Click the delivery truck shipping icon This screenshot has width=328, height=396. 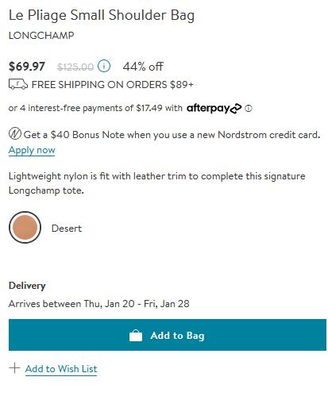point(18,84)
